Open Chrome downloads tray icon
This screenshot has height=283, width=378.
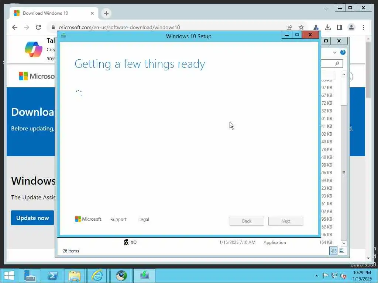[x=328, y=27]
